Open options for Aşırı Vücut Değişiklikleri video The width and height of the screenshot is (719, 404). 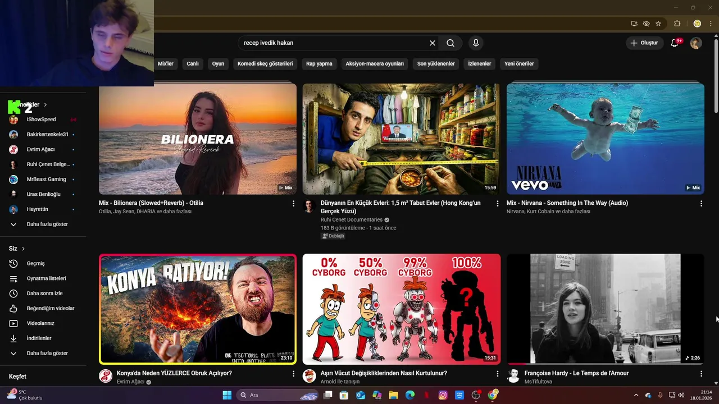[x=497, y=374]
